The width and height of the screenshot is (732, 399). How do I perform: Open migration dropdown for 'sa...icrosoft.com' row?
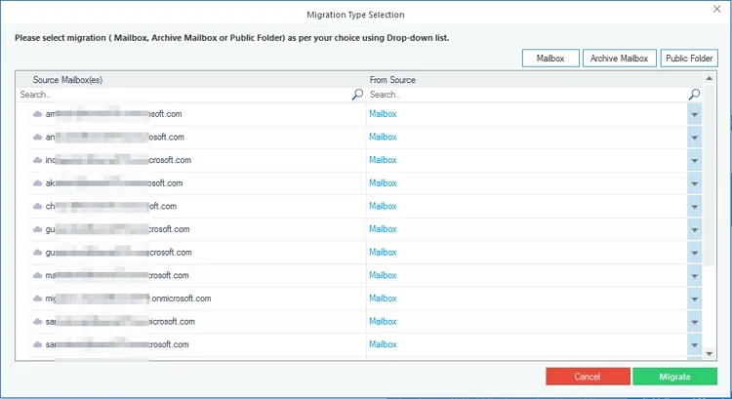pyautogui.click(x=694, y=322)
